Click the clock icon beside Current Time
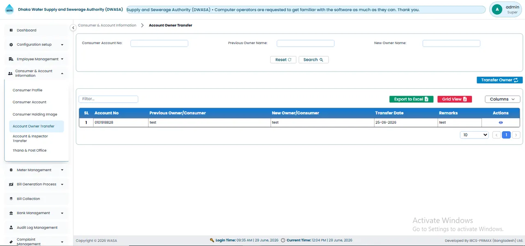525x246 pixels. coord(283,240)
